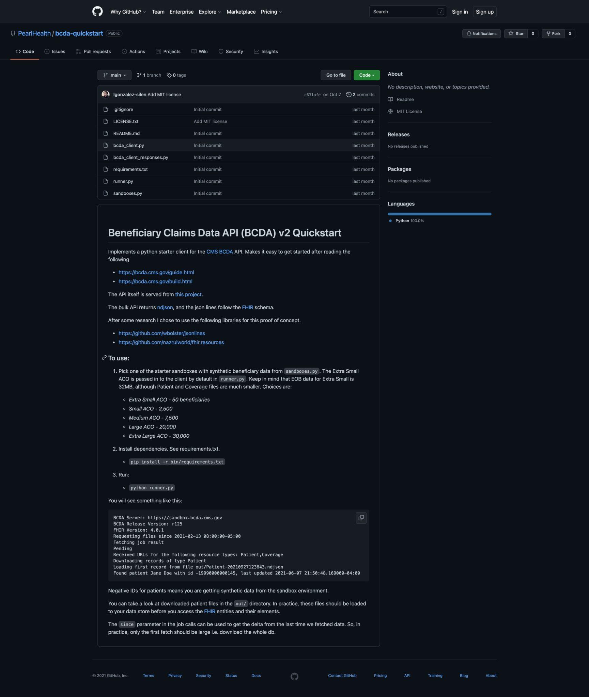Viewport: 589px width, 697px height.
Task: Open commit c631afe
Action: coord(312,95)
